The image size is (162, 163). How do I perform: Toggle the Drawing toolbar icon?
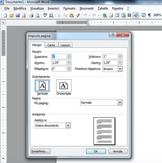pos(136,15)
